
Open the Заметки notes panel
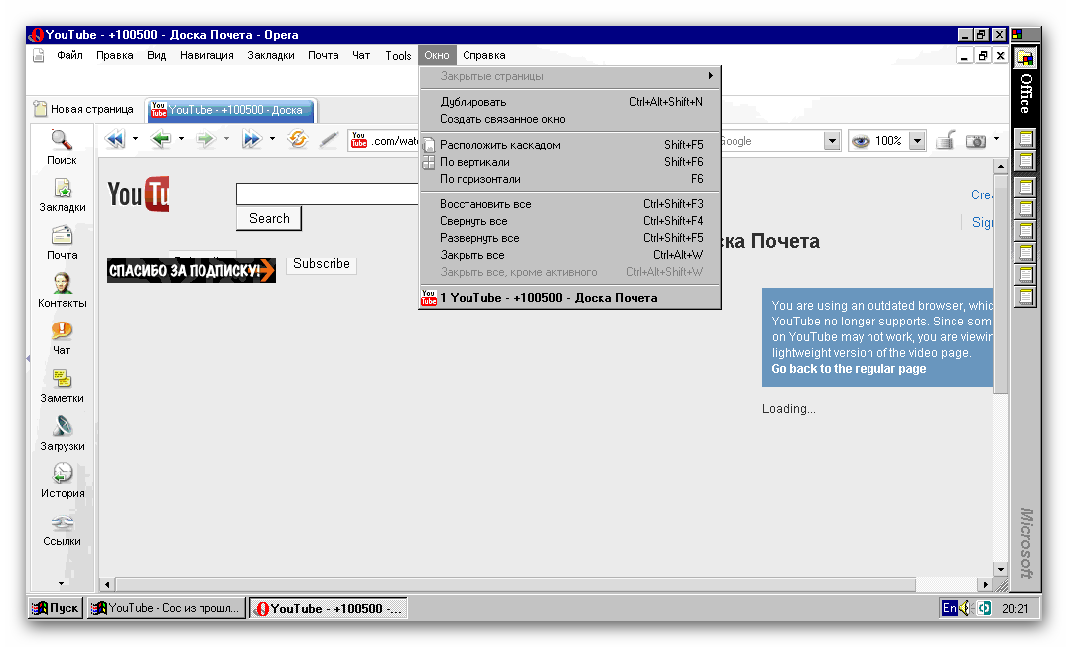(x=62, y=385)
